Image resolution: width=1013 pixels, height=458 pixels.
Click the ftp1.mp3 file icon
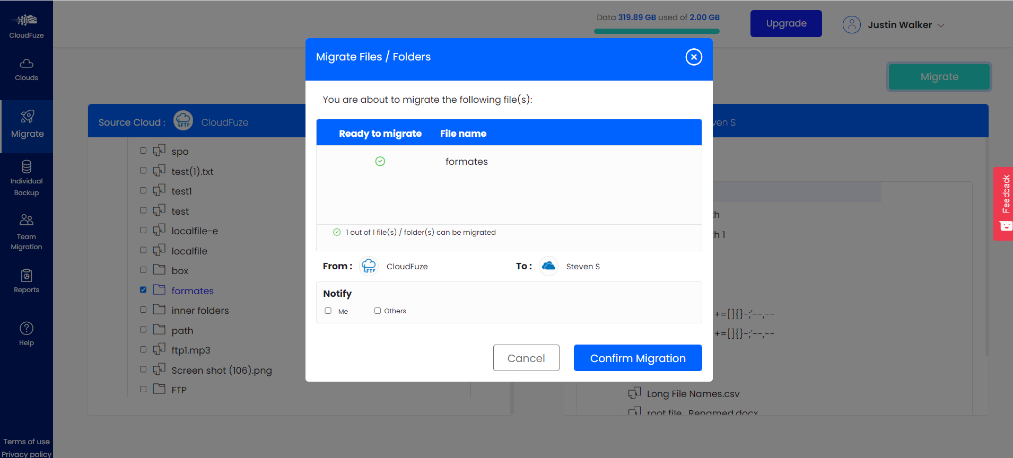pyautogui.click(x=159, y=349)
